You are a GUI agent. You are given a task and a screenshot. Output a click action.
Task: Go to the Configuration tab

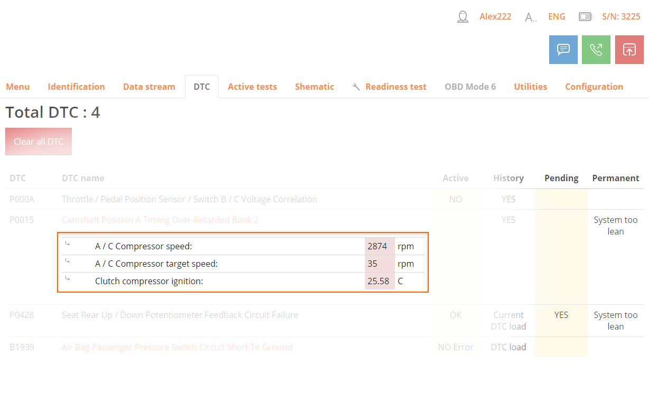pos(594,87)
